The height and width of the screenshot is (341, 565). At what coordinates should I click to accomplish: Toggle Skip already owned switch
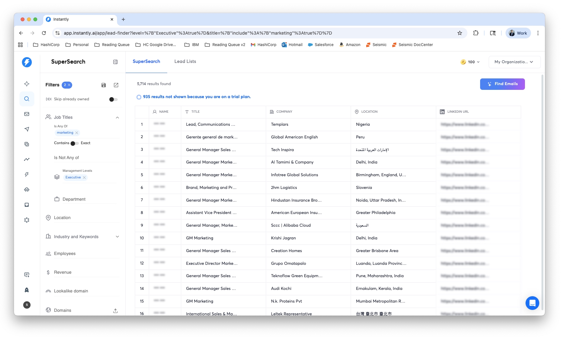113,99
